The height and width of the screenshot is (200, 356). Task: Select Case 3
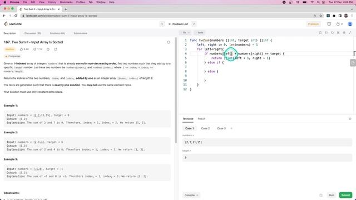click(x=221, y=128)
